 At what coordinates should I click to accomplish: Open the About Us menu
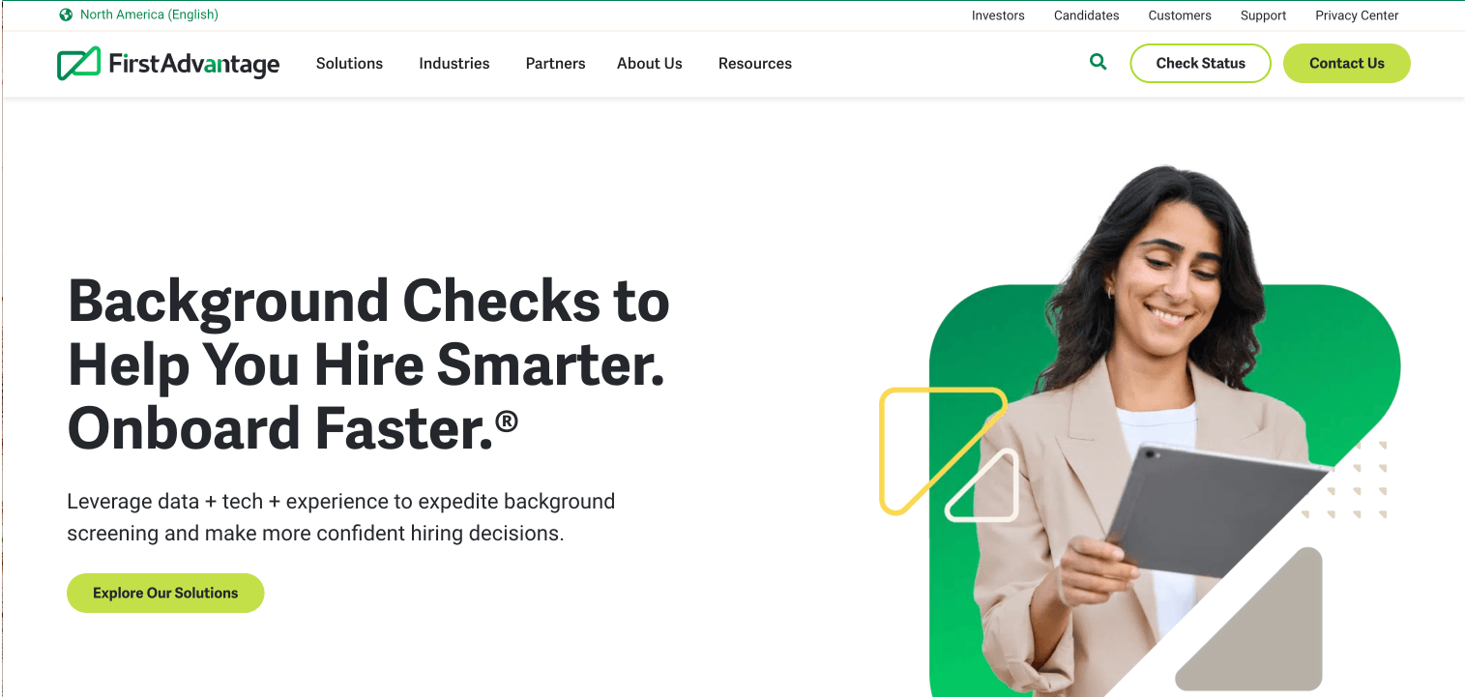650,64
